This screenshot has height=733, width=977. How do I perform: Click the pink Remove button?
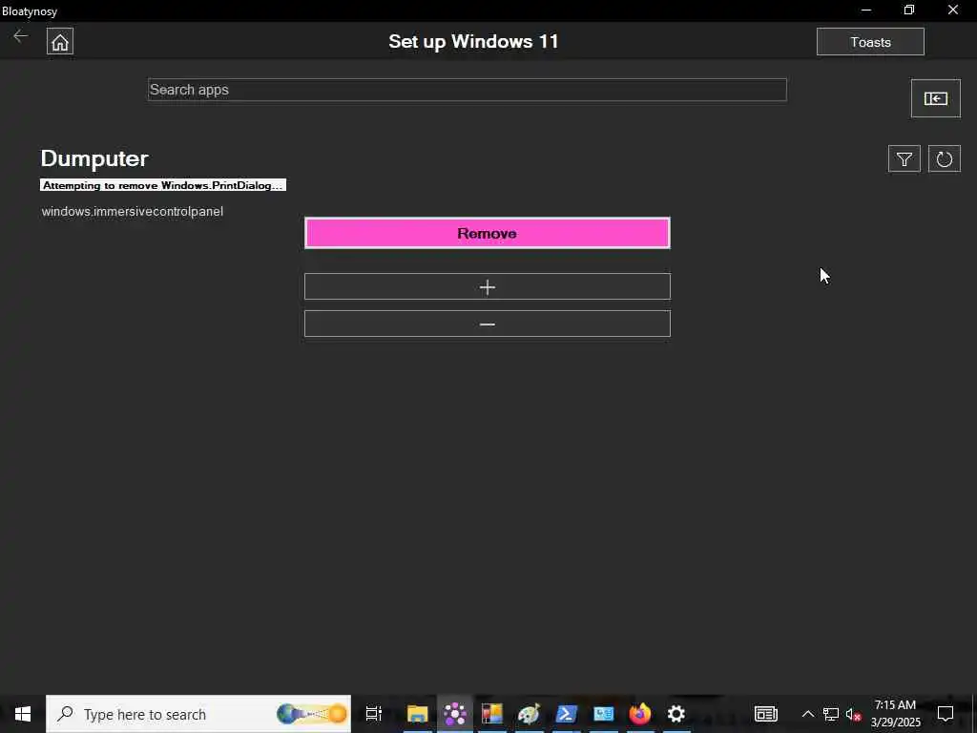488,233
